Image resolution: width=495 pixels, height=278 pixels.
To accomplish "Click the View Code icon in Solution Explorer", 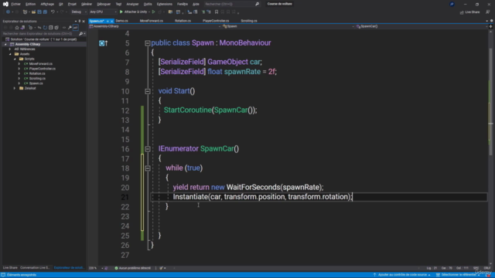I will [64, 28].
